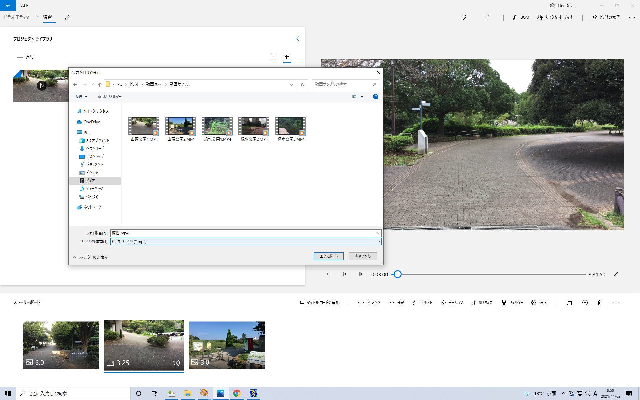
Task: Click the Split (分割) tool
Action: [396, 303]
